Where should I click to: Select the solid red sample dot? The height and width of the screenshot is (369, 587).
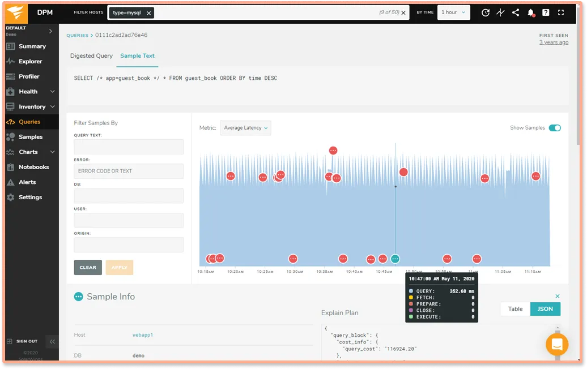[403, 172]
